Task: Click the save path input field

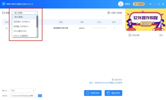Action: tap(22, 96)
